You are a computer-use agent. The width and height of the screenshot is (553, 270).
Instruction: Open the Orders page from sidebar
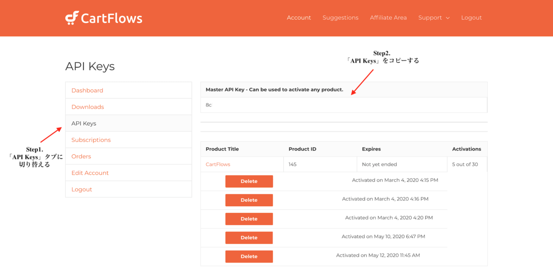point(81,156)
